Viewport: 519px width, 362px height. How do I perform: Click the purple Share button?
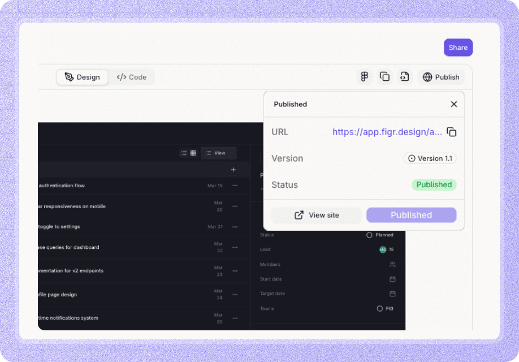click(458, 48)
